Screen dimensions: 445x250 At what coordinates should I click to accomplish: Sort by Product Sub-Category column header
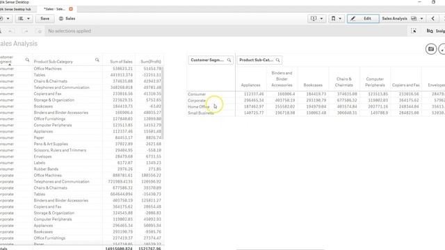tap(54, 62)
